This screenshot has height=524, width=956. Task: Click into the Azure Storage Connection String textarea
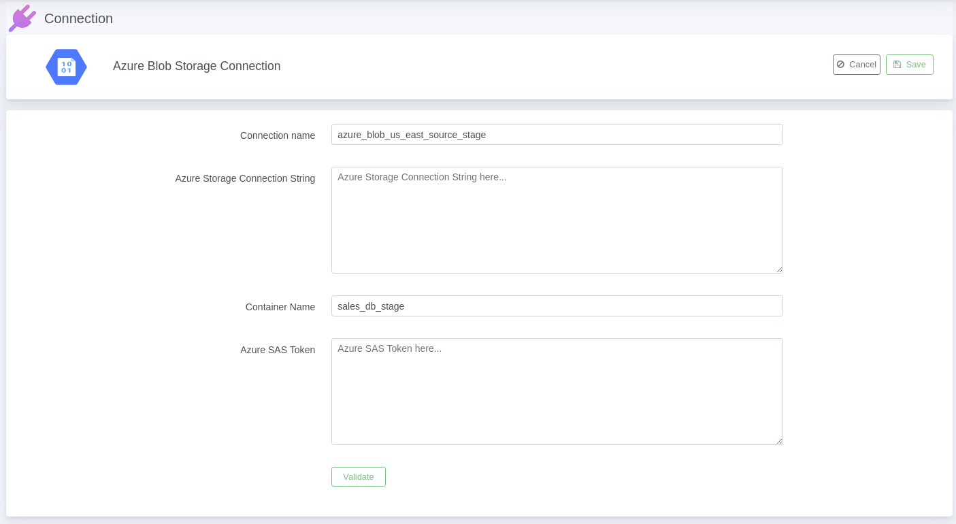(x=557, y=220)
